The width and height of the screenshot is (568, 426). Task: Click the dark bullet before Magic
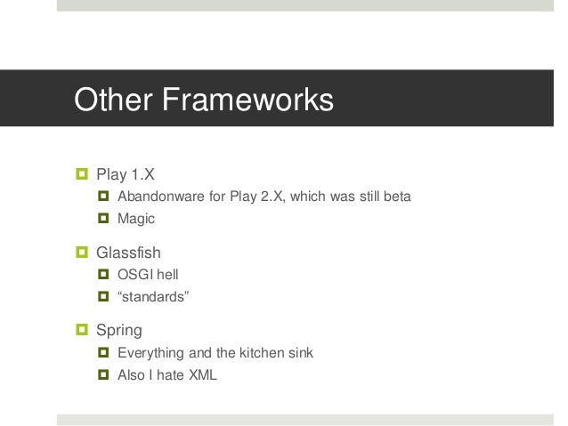(103, 218)
